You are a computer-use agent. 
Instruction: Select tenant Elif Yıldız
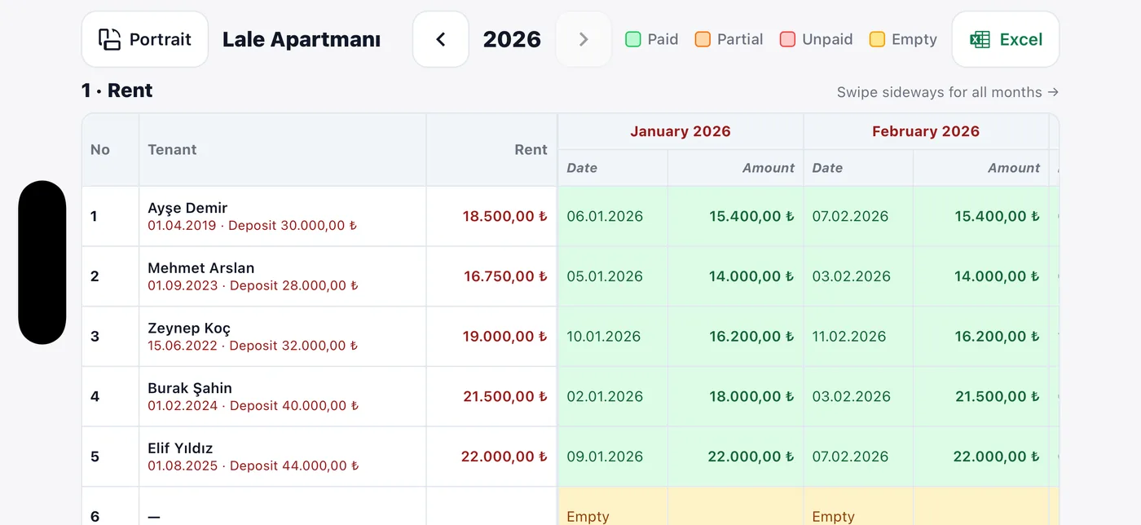coord(180,448)
